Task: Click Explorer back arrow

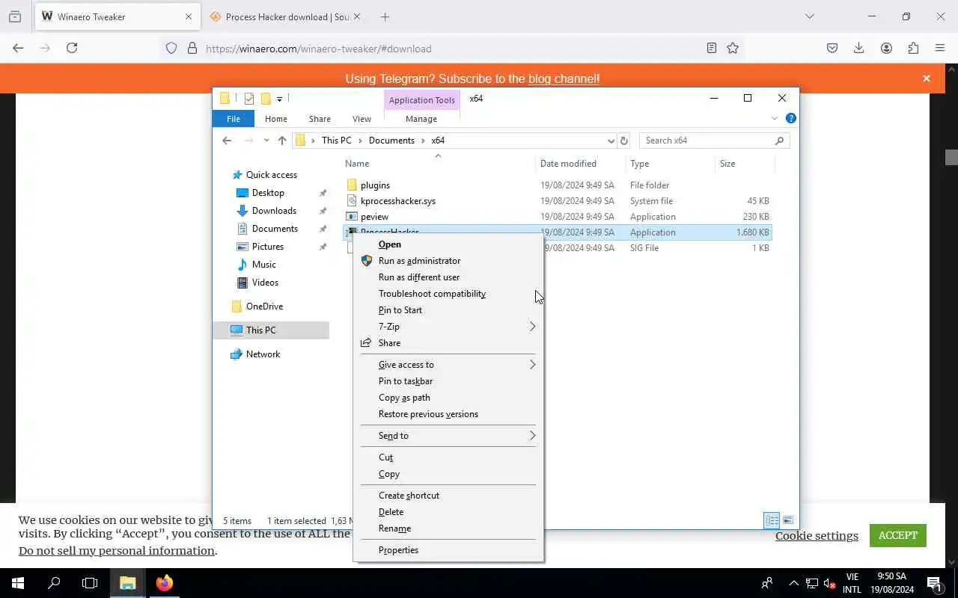Action: tap(227, 141)
